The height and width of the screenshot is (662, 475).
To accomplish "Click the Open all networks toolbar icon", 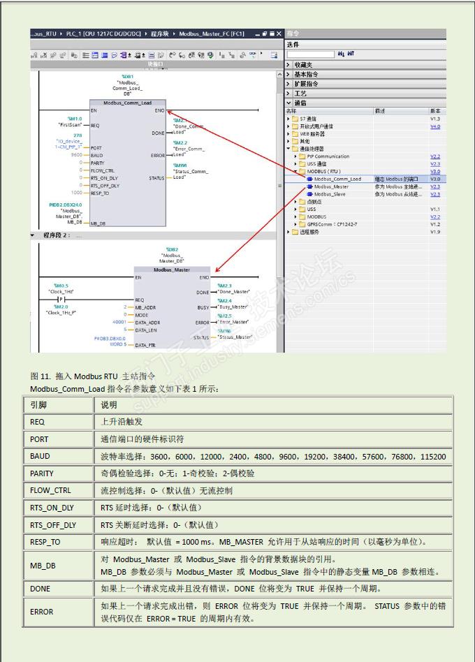I will [x=95, y=55].
